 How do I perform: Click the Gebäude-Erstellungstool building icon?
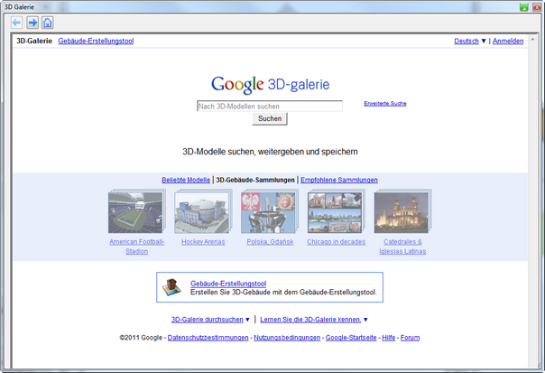tap(172, 287)
